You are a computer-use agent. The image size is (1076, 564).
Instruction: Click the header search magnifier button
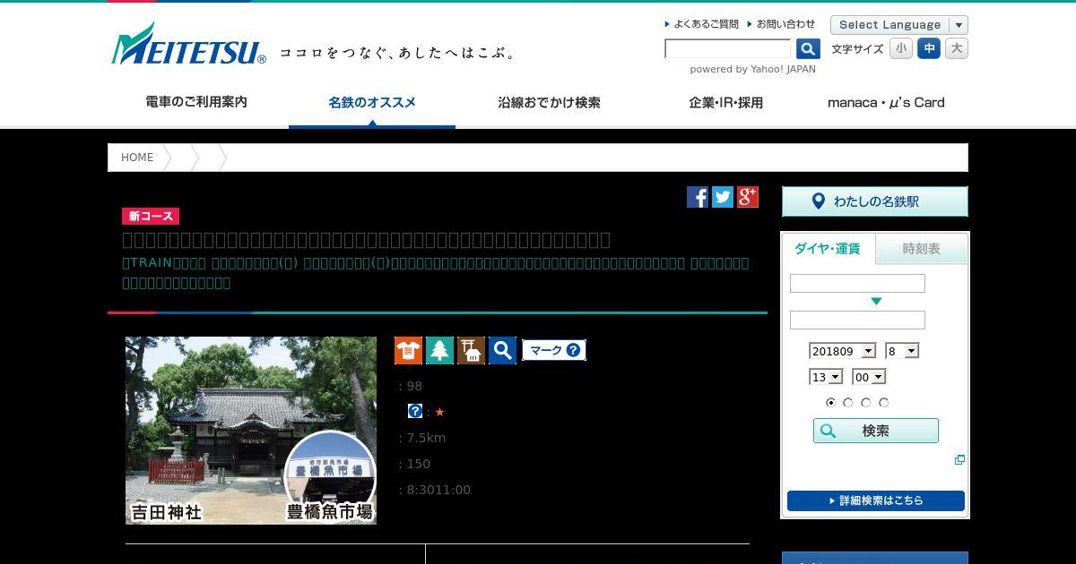click(808, 48)
